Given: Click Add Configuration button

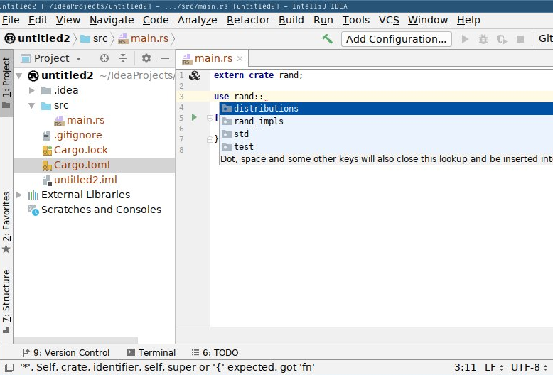Looking at the screenshot, I should coord(396,39).
